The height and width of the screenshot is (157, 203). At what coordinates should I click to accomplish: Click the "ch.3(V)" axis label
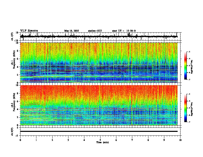coord(12,132)
